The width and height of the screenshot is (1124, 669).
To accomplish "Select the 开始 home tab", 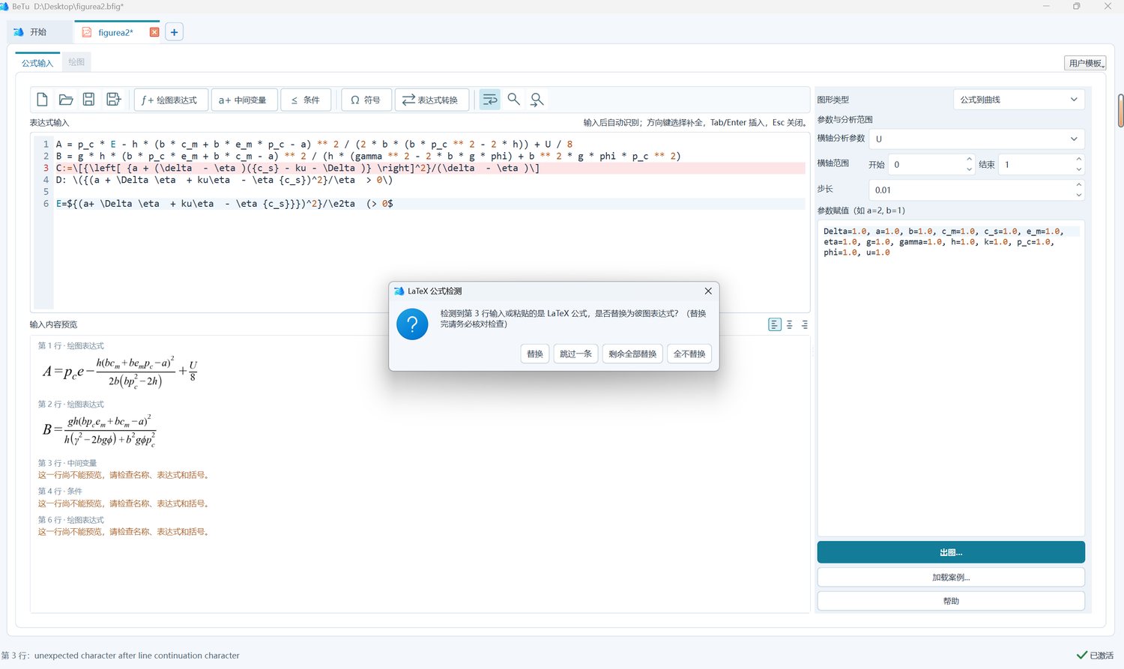I will 38,32.
